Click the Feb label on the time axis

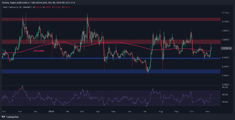pos(67,111)
